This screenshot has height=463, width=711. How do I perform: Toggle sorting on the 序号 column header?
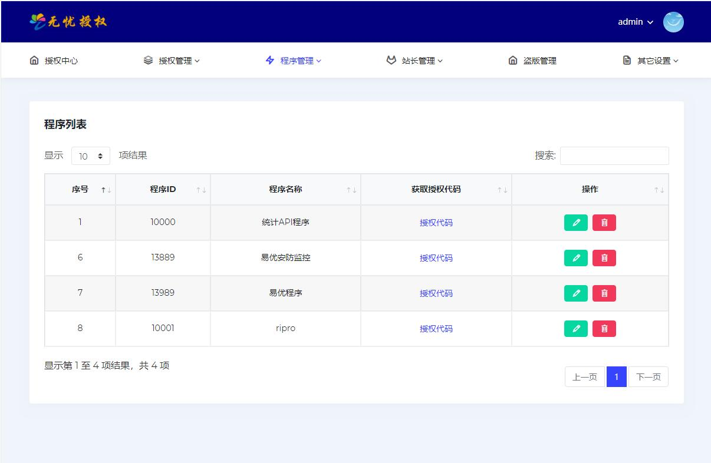click(x=106, y=189)
